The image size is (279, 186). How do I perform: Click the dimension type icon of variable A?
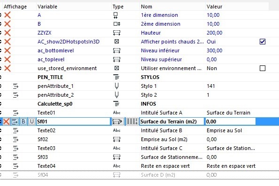pyautogui.click(x=116, y=15)
